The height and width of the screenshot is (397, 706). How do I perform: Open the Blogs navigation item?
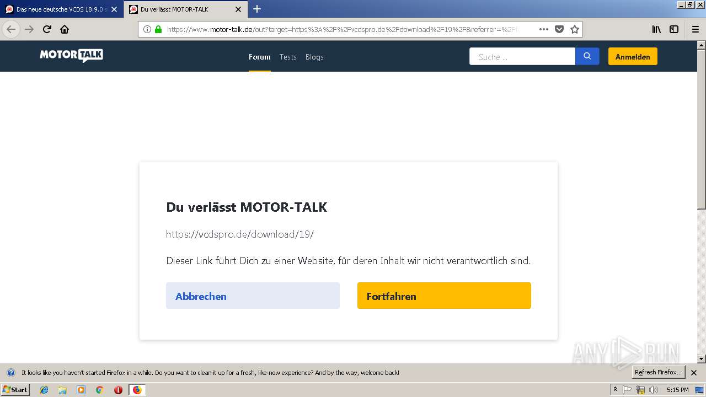click(x=314, y=57)
